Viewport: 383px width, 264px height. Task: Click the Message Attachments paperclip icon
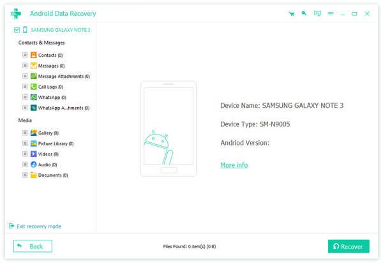[x=33, y=76]
